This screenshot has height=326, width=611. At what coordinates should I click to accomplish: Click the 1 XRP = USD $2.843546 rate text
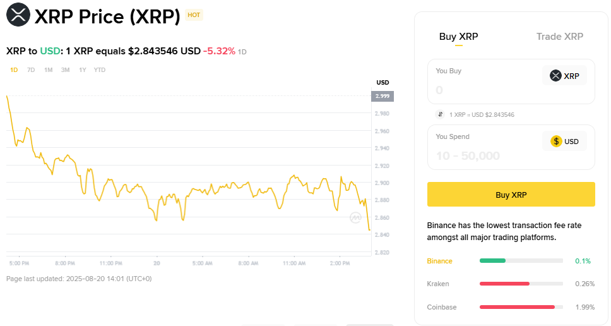click(x=482, y=114)
